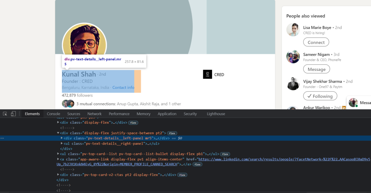
Task: Expand the pv-text-details__right-panel ul node
Action: [x=61, y=143]
